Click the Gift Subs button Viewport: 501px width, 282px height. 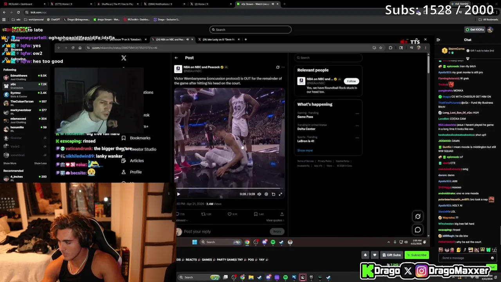pos(391,255)
